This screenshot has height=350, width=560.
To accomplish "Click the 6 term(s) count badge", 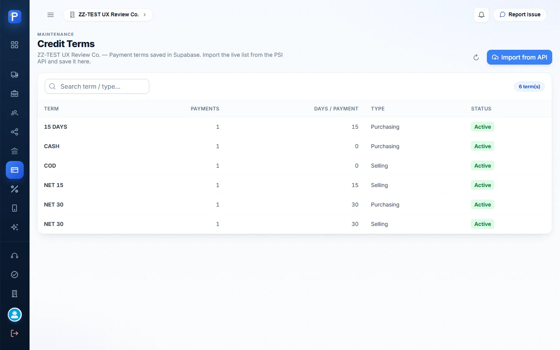I will coord(529,86).
